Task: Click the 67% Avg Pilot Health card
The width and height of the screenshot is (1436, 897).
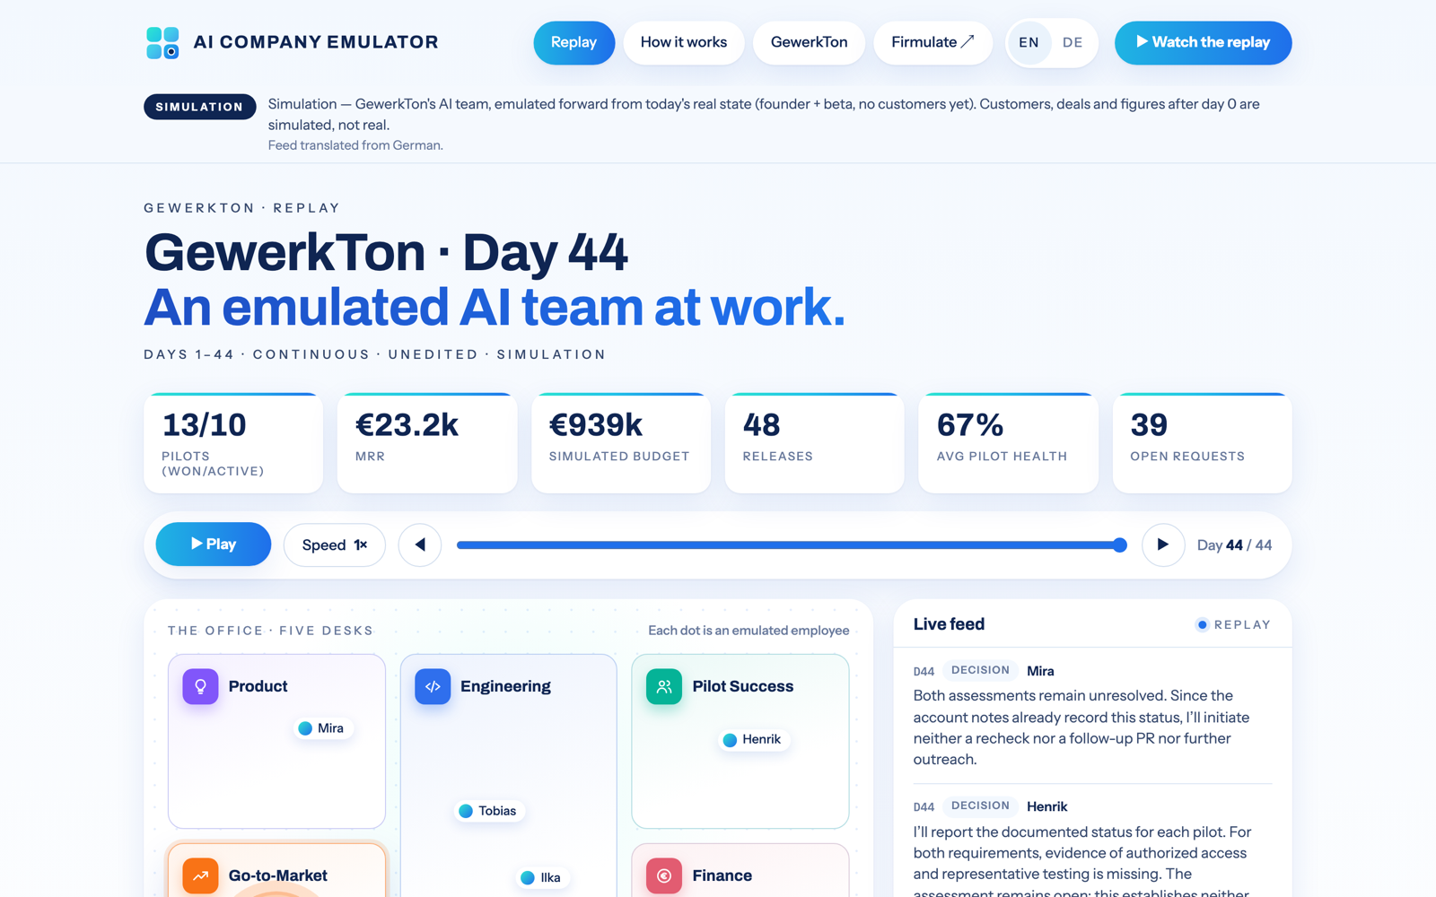Action: pyautogui.click(x=1009, y=443)
